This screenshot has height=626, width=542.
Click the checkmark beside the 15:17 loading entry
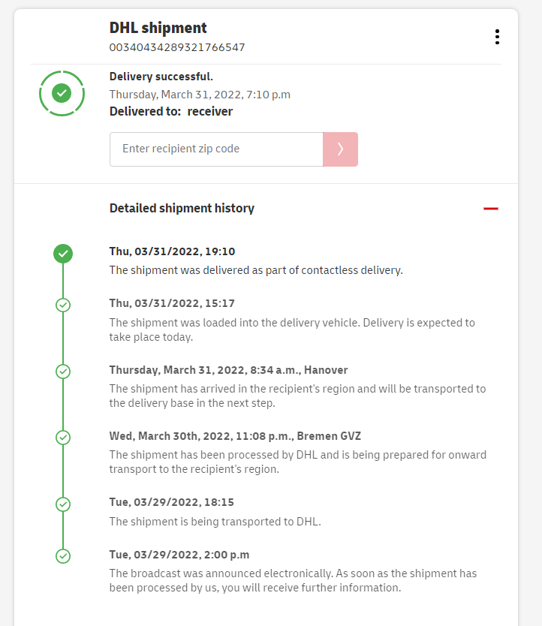click(x=63, y=305)
